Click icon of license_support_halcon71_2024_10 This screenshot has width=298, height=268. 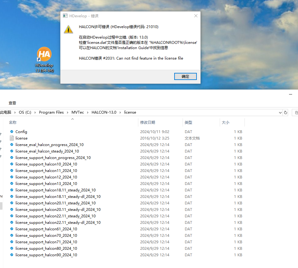[12, 242]
